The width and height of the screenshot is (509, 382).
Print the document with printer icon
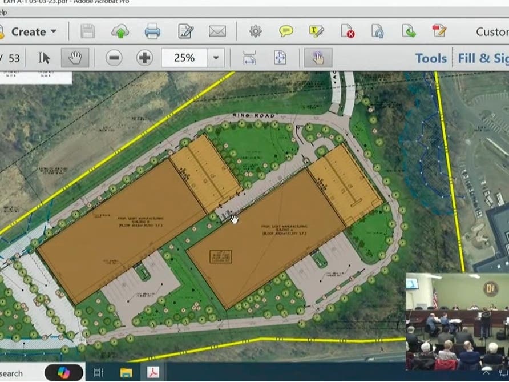(152, 31)
